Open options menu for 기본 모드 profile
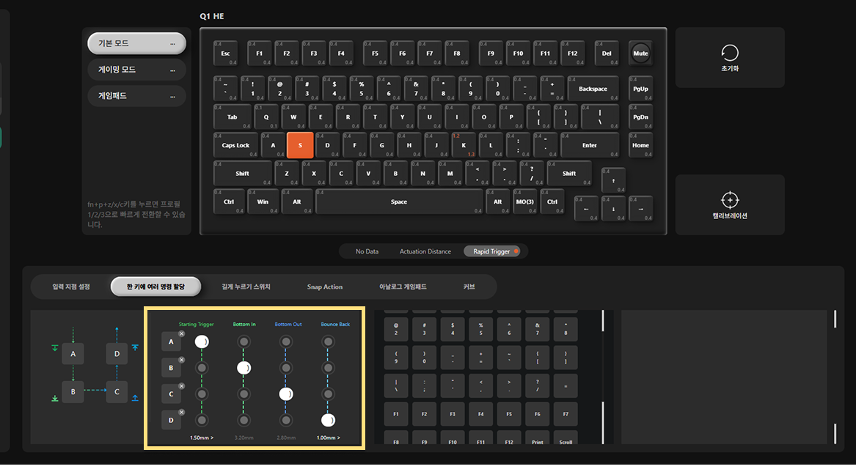Viewport: 856px width, 469px height. point(172,44)
